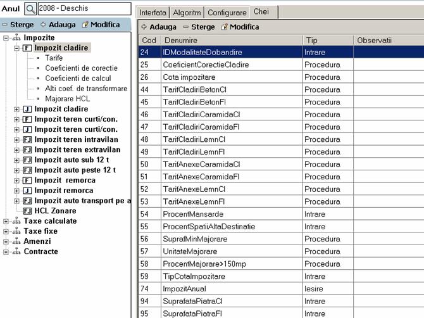The image size is (424, 318).
Task: Click Adauga in the left panel toolbar
Action: (58, 25)
